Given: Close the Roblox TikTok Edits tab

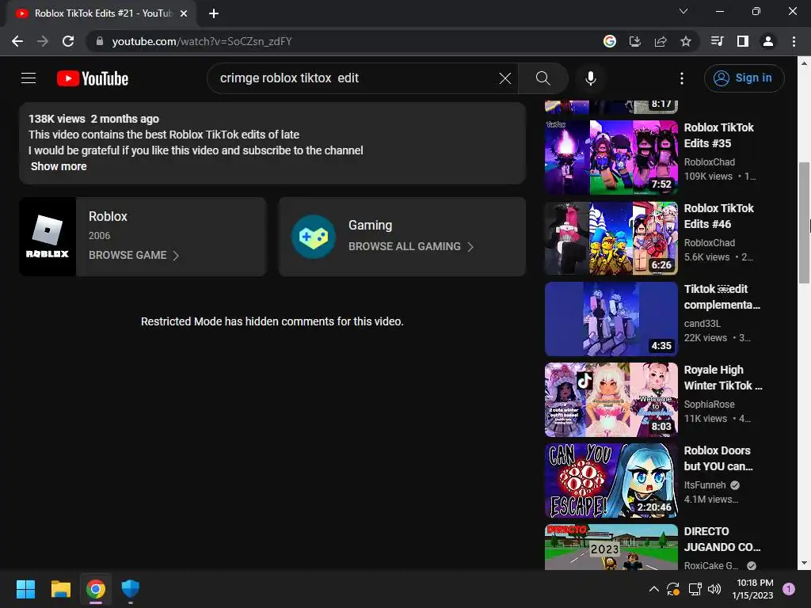Looking at the screenshot, I should (184, 13).
